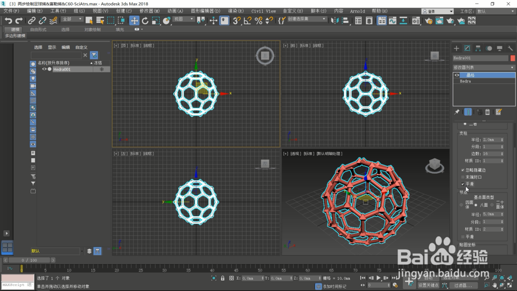Toggle Angle Snap icon
Screen dimensions: 517x291
247,21
